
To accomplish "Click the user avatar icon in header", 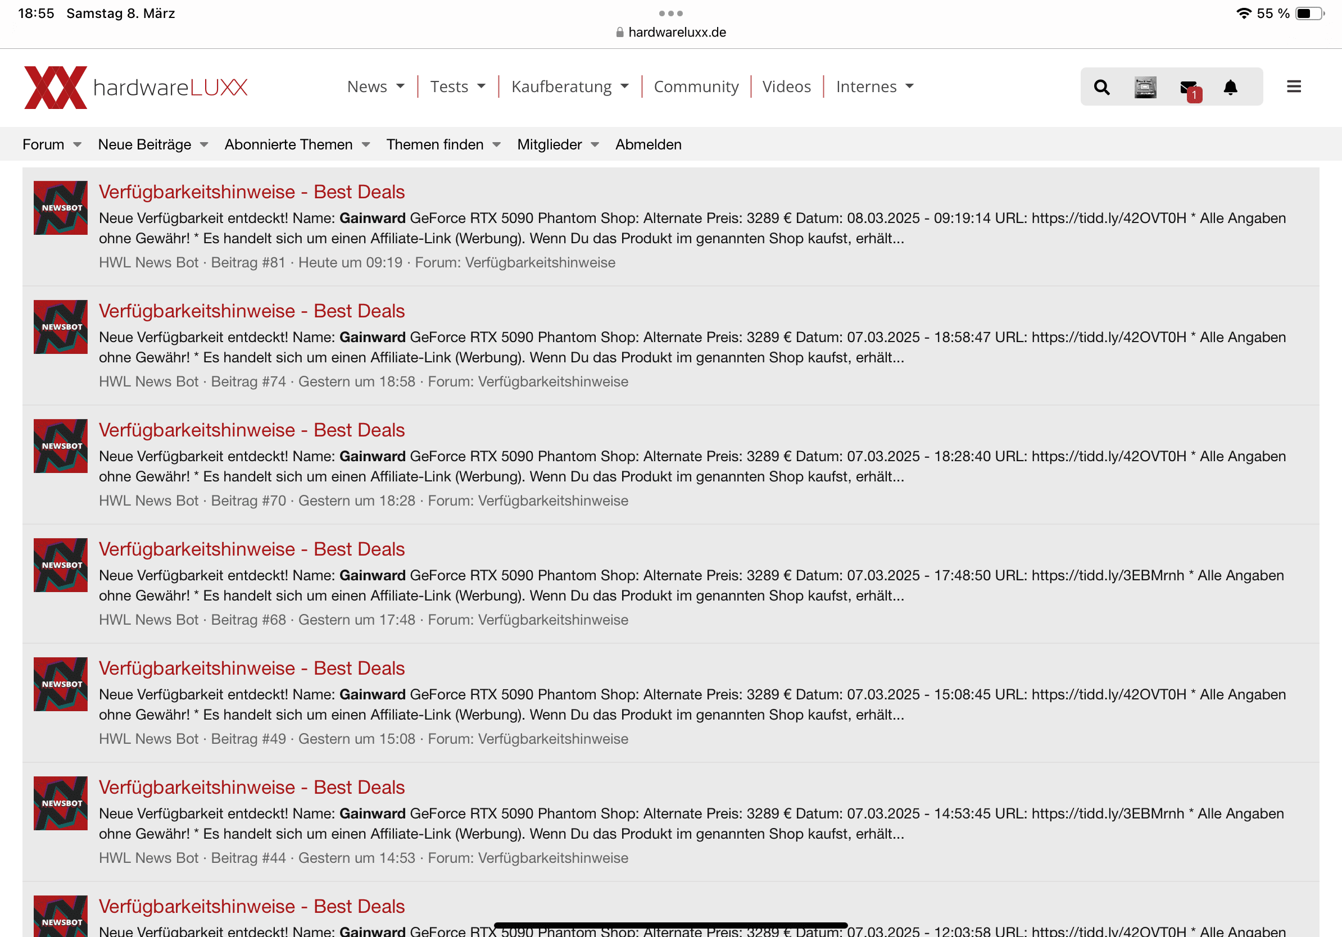I will point(1145,87).
